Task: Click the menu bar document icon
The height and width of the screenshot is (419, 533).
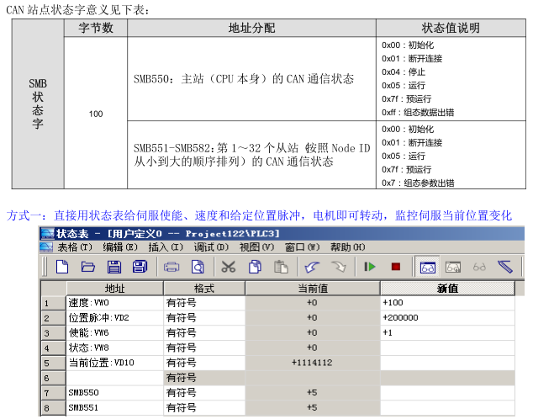Action: [x=46, y=247]
